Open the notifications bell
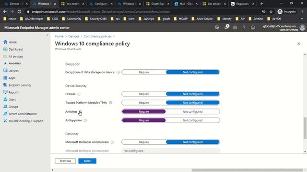Screen dimensions: 307x172 226,28
